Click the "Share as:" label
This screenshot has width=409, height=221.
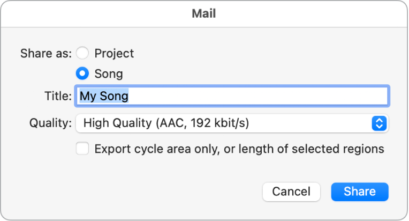(46, 54)
